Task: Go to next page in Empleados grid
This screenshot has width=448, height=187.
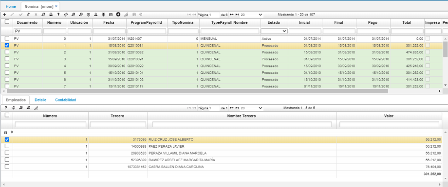Action: click(231, 108)
